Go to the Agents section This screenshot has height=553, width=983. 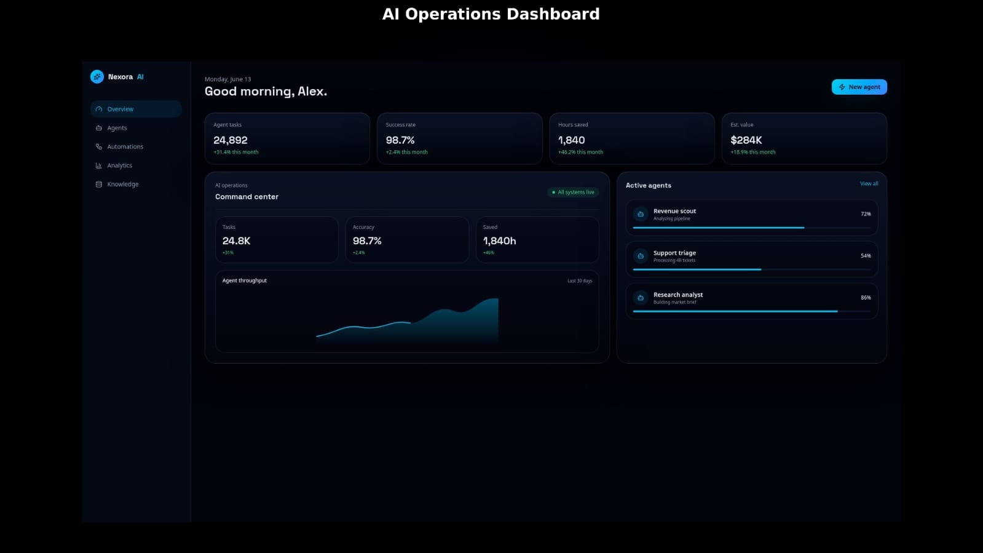point(136,128)
